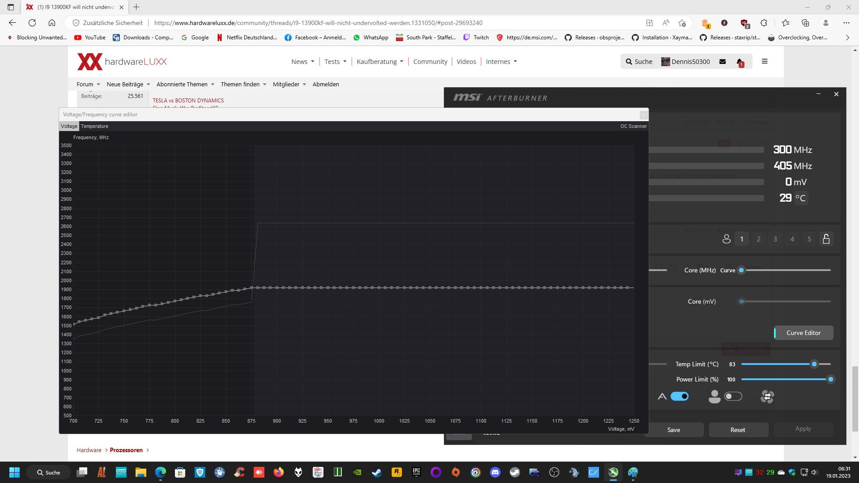Start the OC Scanner in the curve editor

tap(634, 126)
